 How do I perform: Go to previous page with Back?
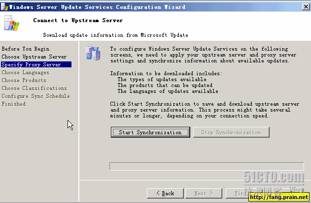coord(165,193)
